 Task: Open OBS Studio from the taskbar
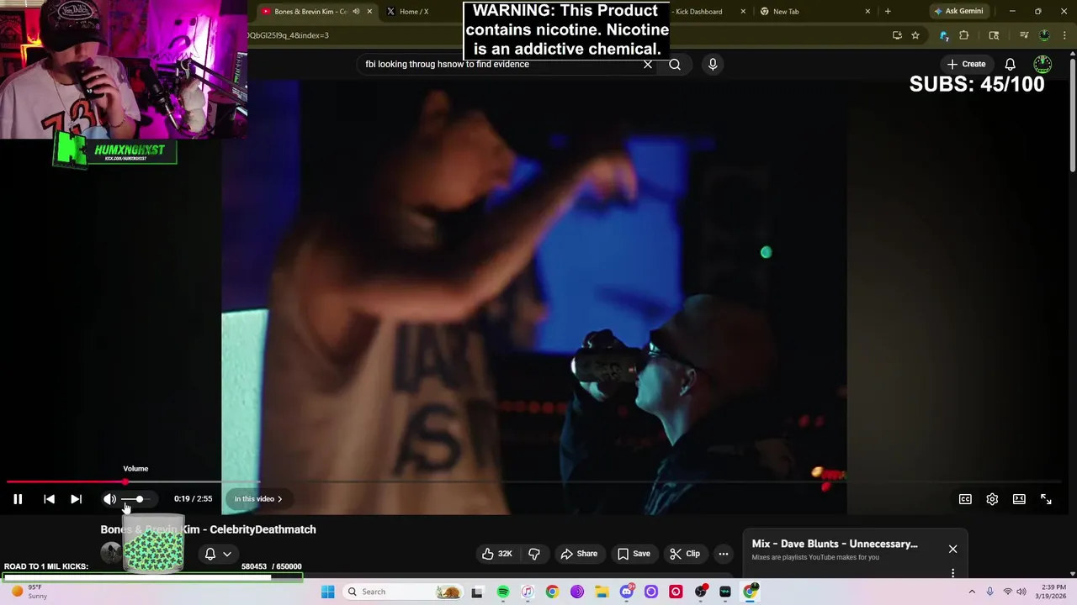(700, 592)
